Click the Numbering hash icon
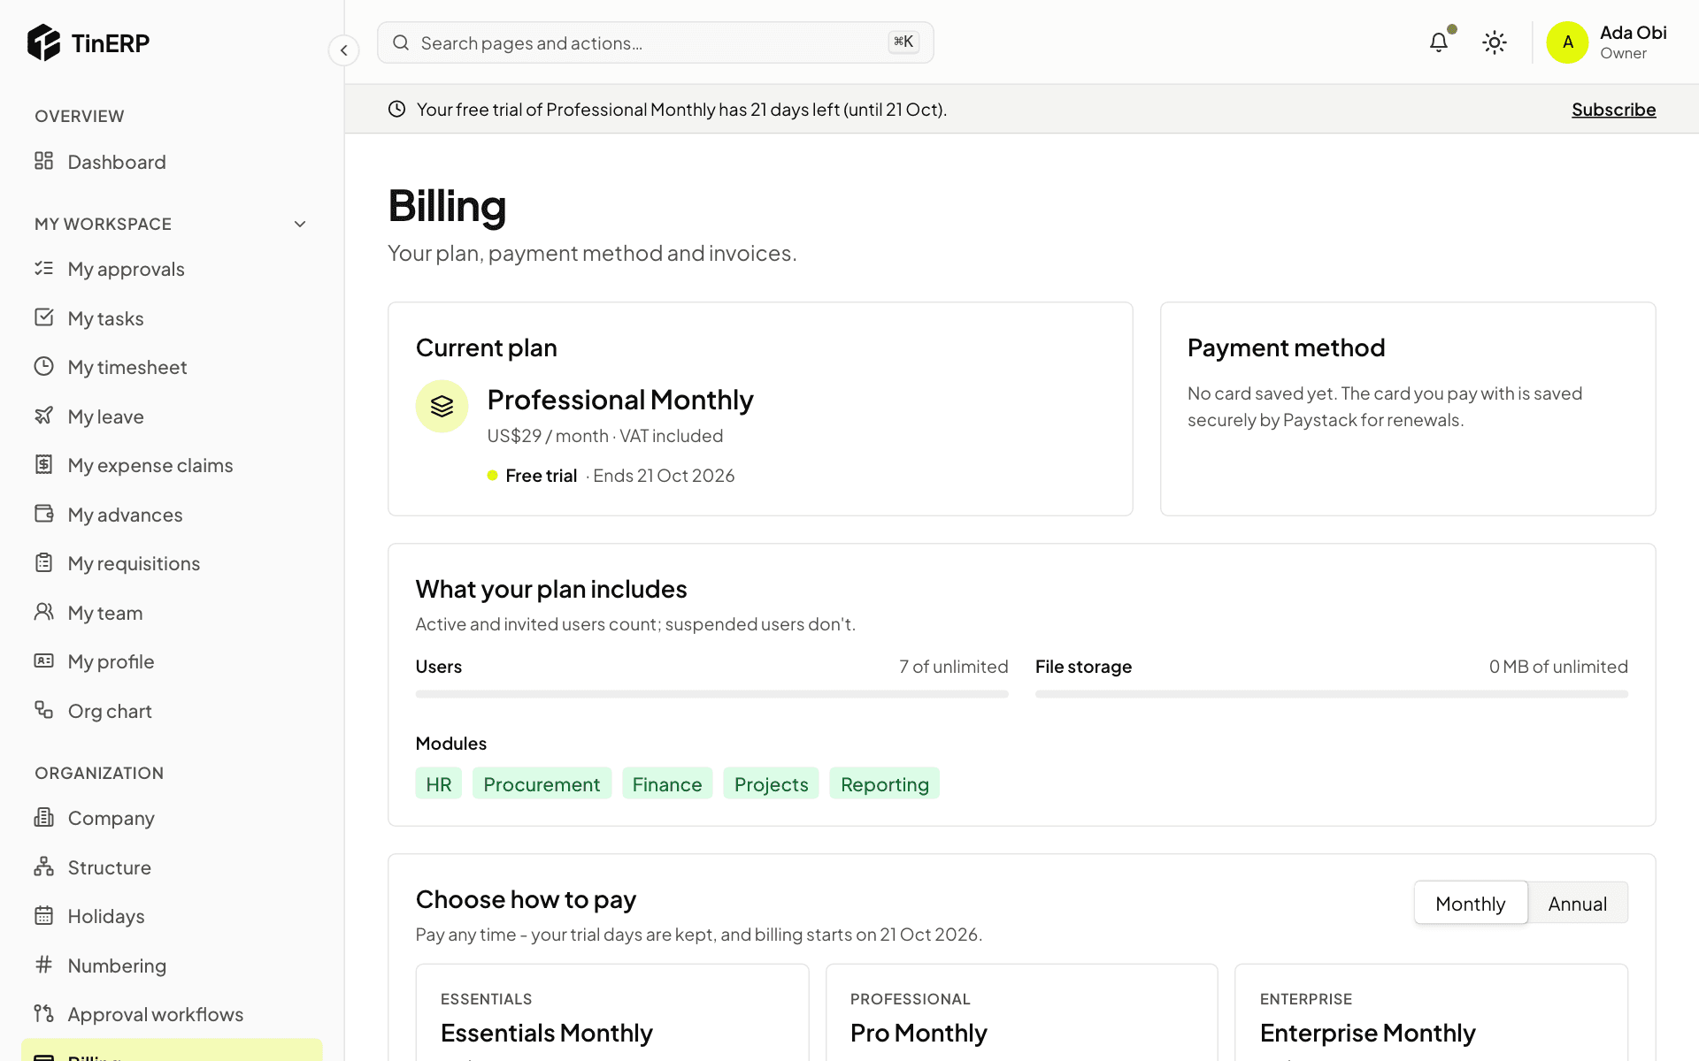1699x1061 pixels. pos(43,965)
